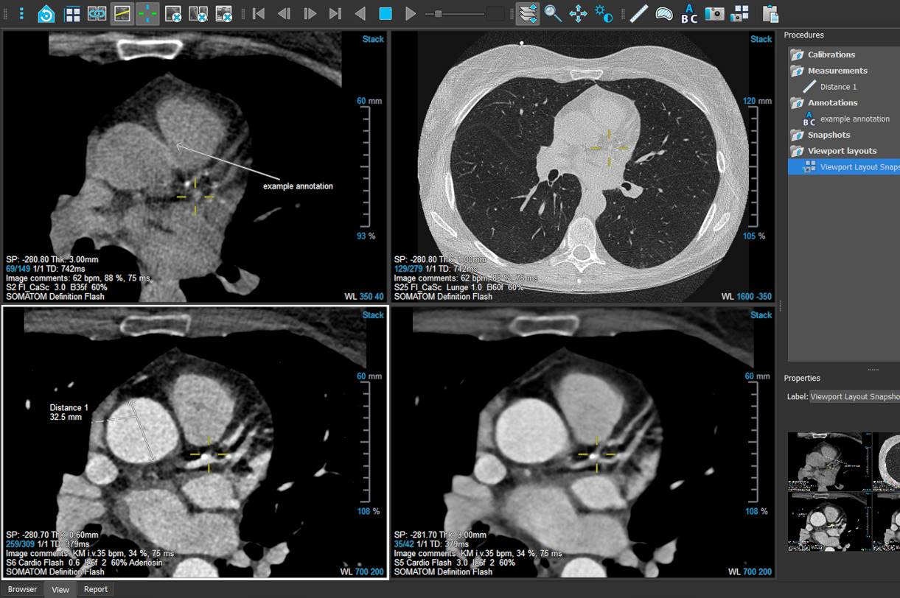Select the ABC text annotation tool
900x598 pixels.
(689, 14)
